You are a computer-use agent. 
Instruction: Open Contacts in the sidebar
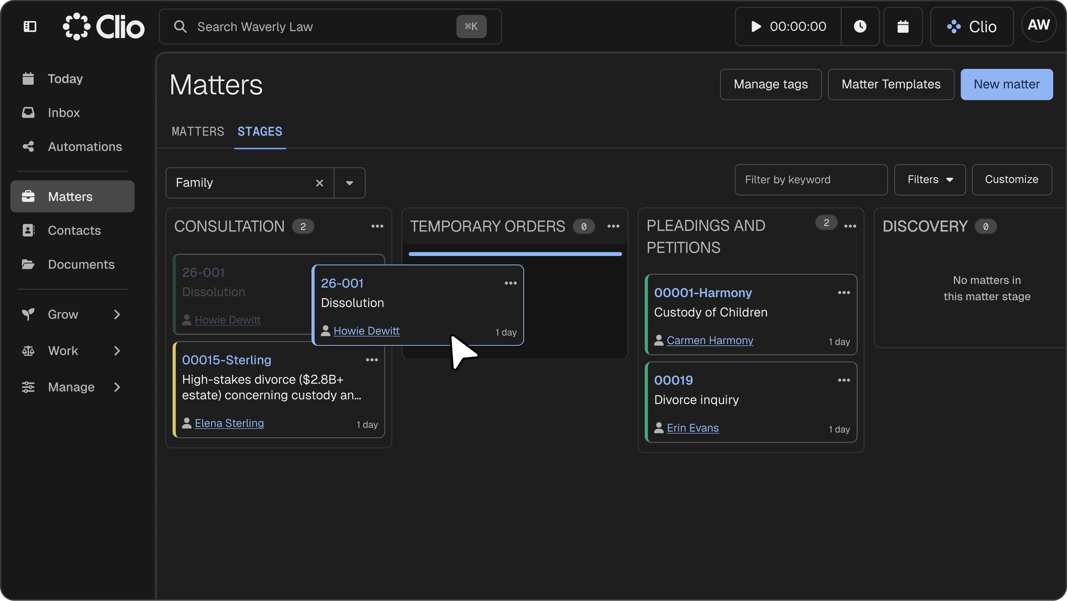(72, 230)
